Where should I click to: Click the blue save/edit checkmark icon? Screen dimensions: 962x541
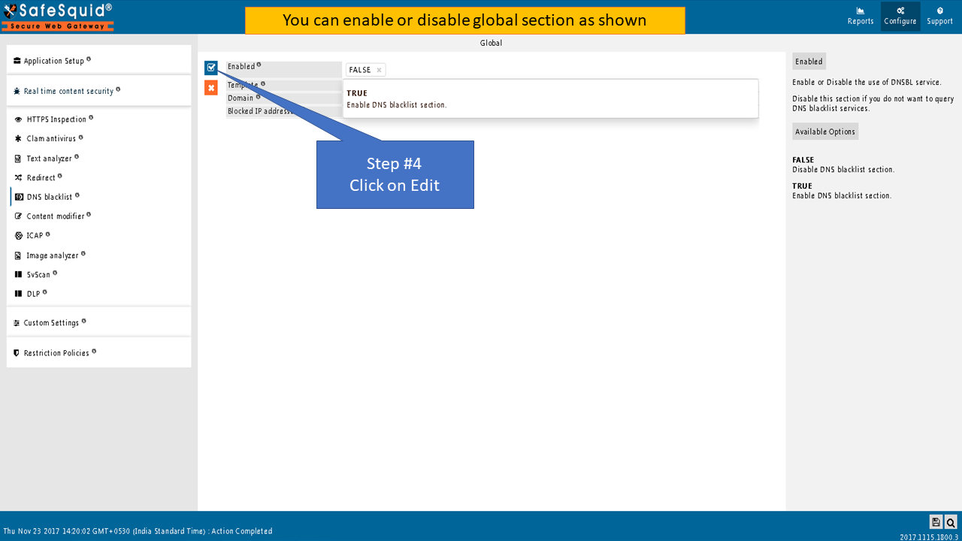211,68
